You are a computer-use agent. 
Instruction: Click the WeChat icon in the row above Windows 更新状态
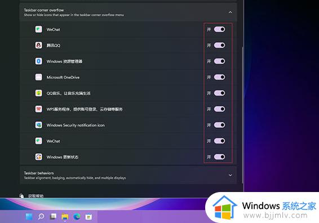pos(39,141)
